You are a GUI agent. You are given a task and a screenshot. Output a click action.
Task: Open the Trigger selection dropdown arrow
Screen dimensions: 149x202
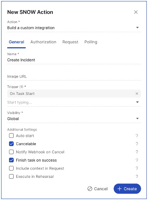click(x=137, y=102)
